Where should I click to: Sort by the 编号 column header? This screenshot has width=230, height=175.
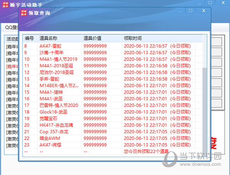click(x=30, y=38)
